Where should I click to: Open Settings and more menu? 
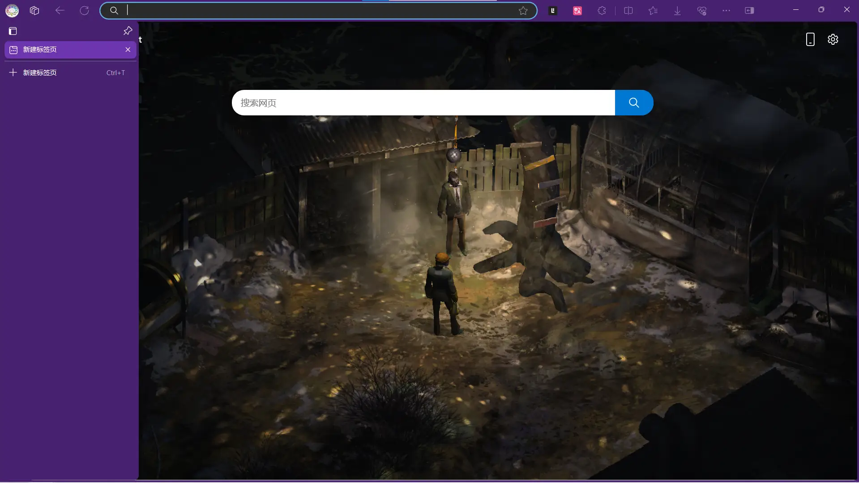[x=726, y=11]
